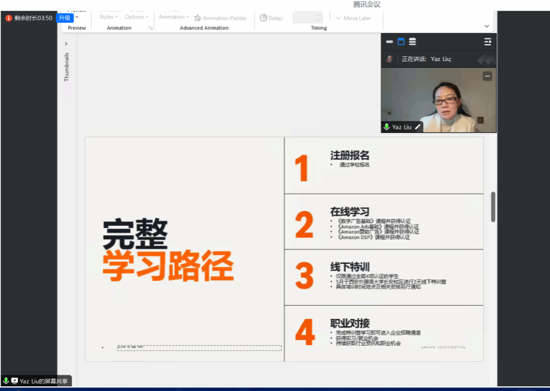
Task: Open the Effect Options dropdown
Action: coord(137,17)
